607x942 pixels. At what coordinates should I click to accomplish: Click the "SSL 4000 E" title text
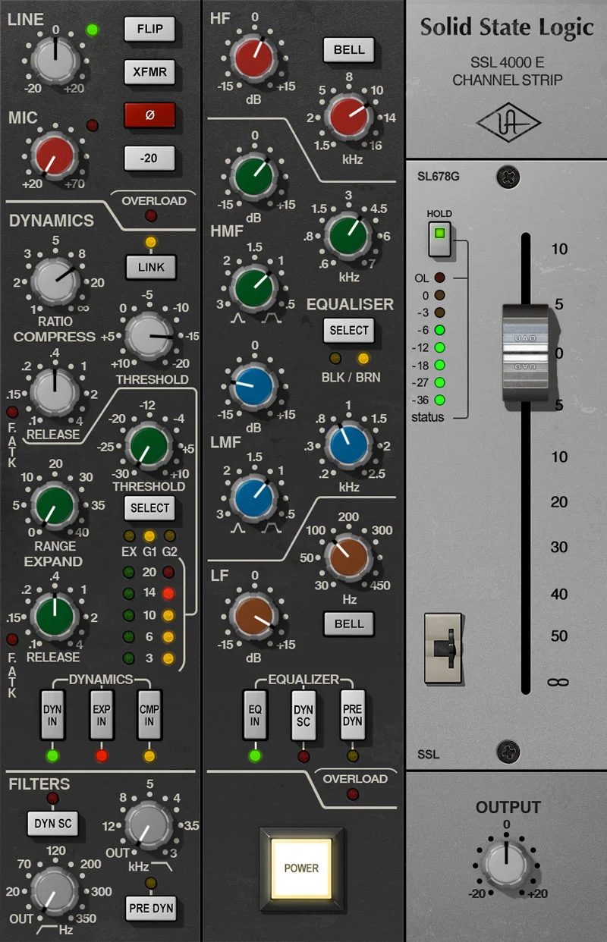tap(507, 63)
